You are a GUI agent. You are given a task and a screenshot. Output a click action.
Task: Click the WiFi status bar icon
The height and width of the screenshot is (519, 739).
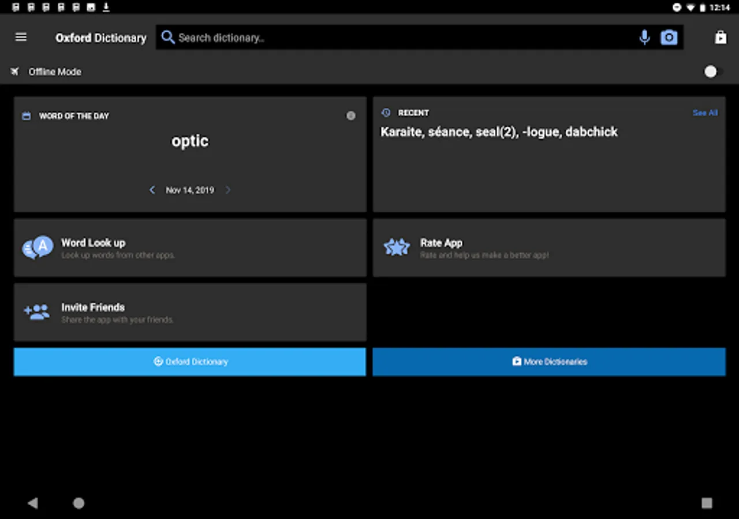tap(691, 7)
